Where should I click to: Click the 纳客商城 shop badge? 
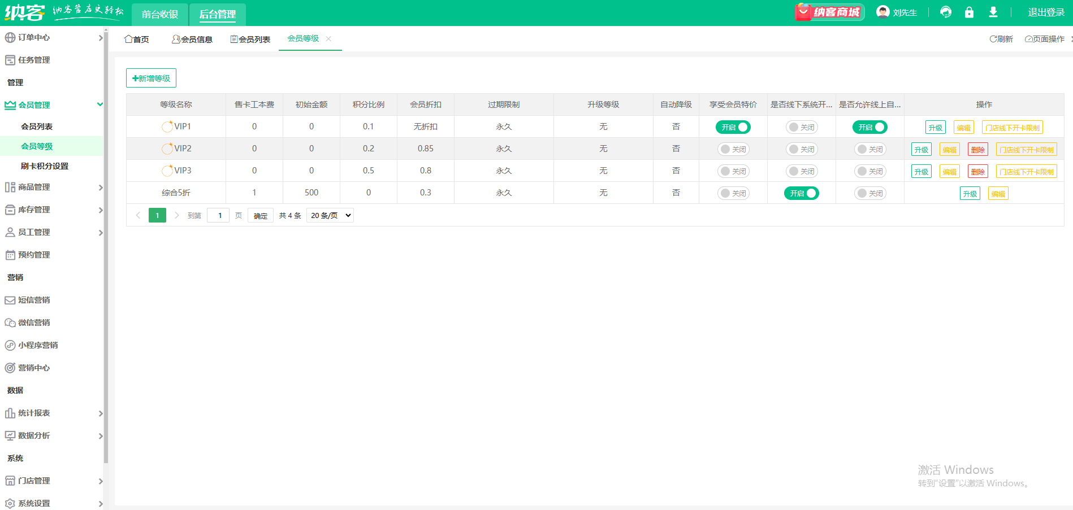(x=829, y=12)
